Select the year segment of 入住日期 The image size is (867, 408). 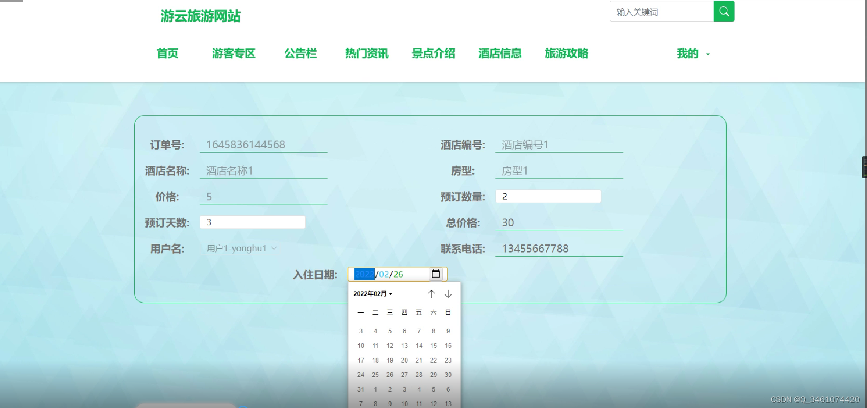(364, 274)
